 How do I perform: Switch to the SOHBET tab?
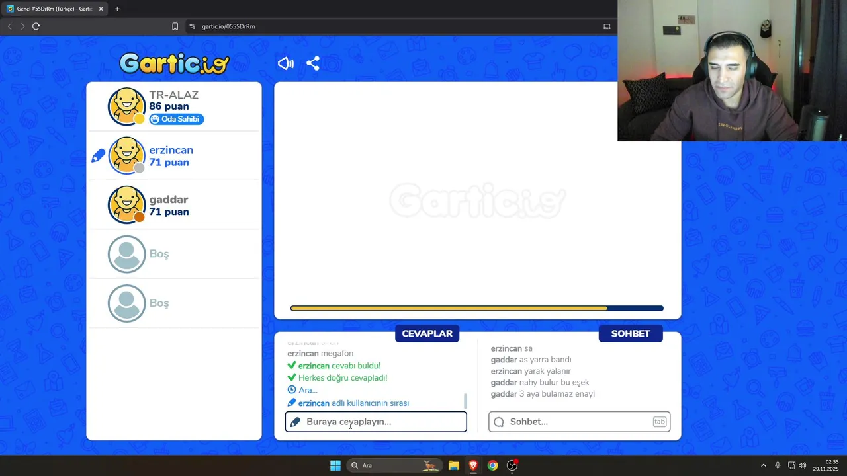[631, 333]
